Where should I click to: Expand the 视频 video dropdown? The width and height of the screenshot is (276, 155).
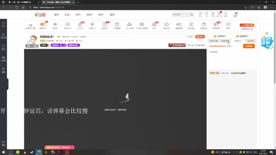click(89, 14)
